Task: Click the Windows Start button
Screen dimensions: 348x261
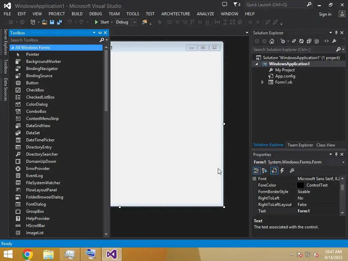Action: click(x=8, y=254)
